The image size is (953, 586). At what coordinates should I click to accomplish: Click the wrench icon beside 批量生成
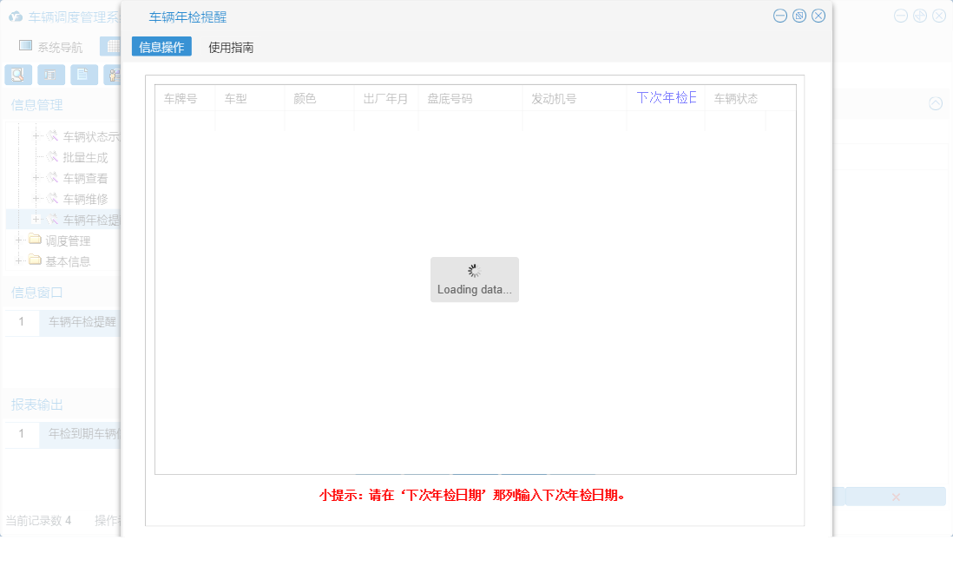pos(50,157)
